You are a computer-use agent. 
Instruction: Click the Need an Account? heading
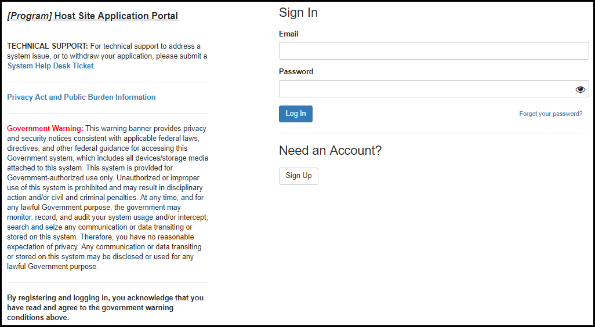(330, 151)
